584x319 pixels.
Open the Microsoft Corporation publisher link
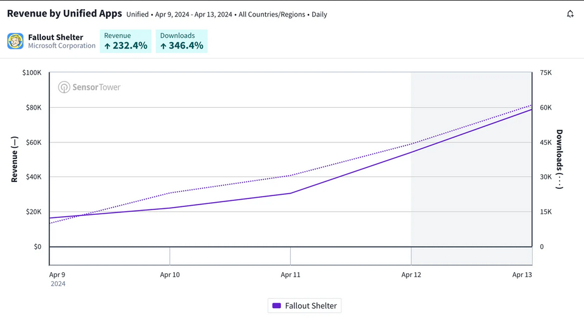click(62, 46)
